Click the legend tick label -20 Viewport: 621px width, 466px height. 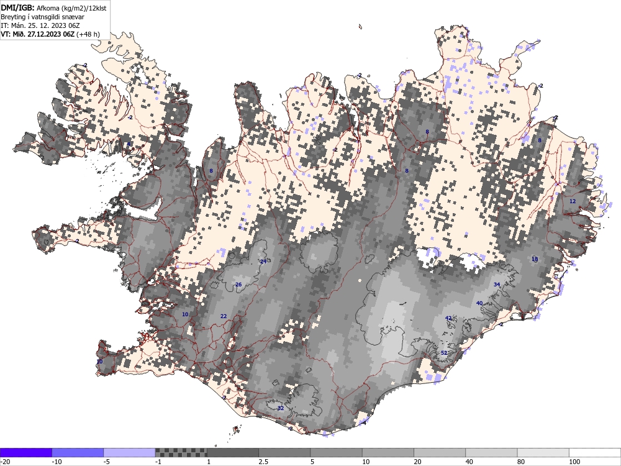(x=5, y=462)
